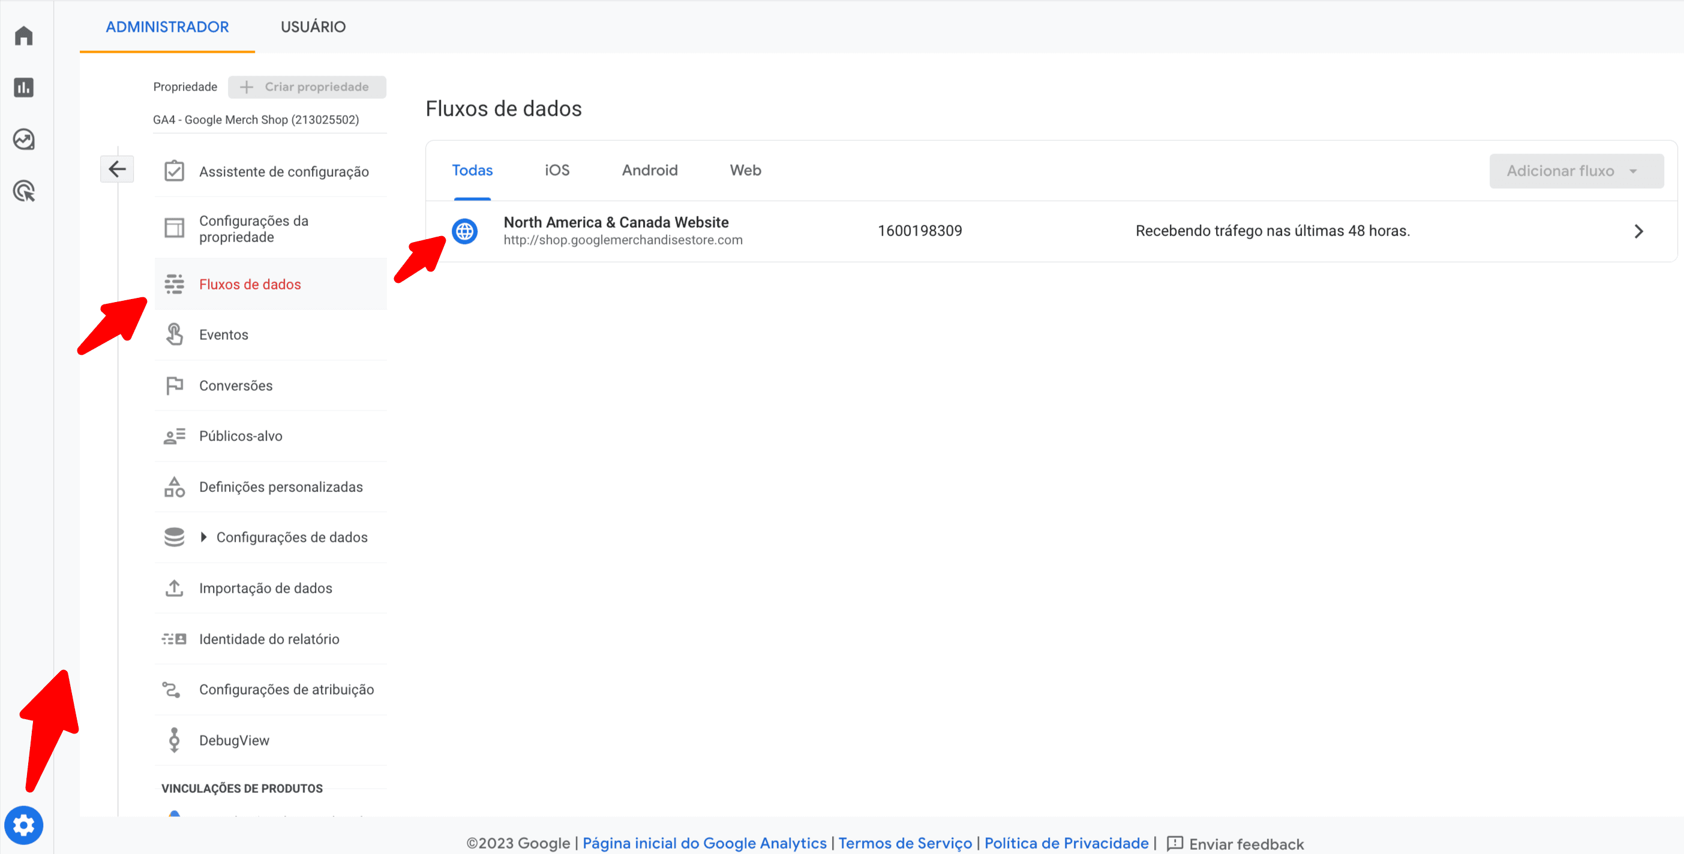Viewport: 1684px width, 854px height.
Task: Open Conversões menu item
Action: (x=235, y=385)
